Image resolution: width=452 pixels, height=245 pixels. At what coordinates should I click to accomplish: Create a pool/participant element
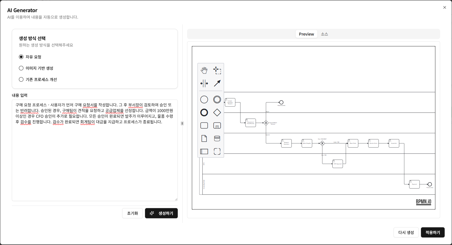click(x=204, y=152)
